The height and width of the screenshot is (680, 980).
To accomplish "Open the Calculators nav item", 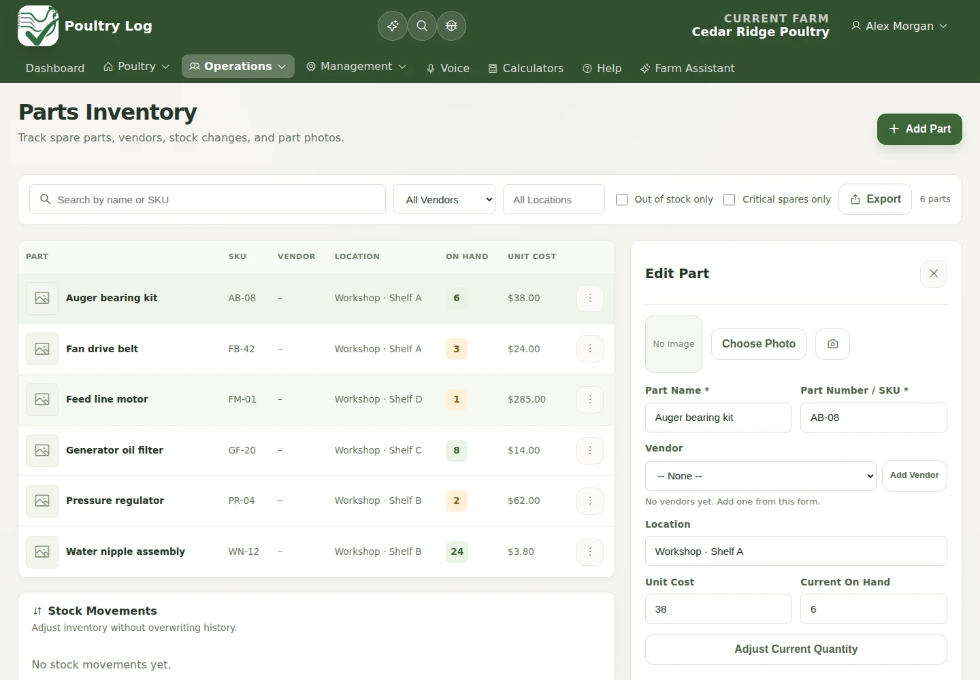I will (x=526, y=68).
